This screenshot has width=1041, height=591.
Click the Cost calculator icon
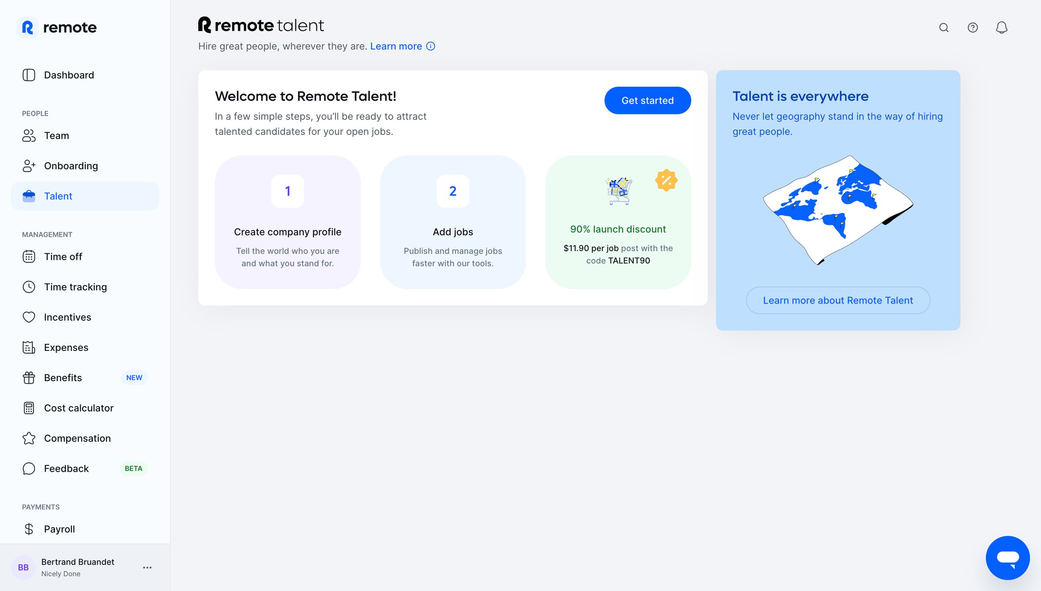(29, 408)
